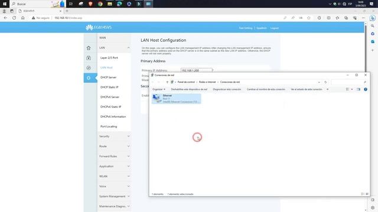Open the explorer help icon
The image size is (378, 212).
pos(366,90)
